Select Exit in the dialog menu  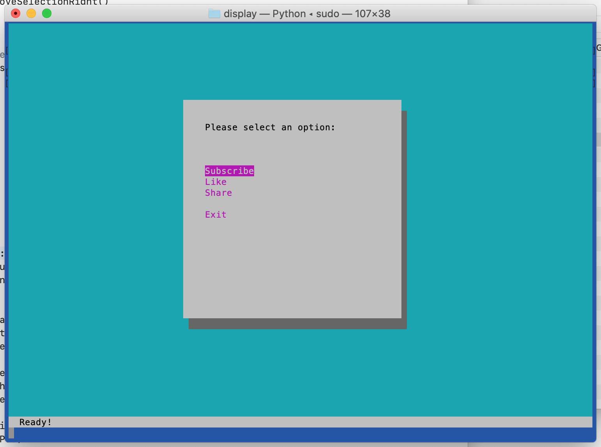point(216,215)
